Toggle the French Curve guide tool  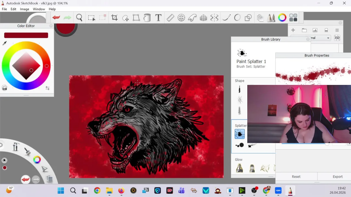[192, 18]
